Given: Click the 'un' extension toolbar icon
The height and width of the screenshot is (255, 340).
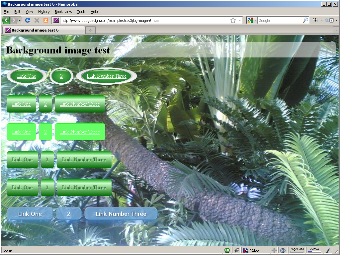Looking at the screenshot, I should coord(330,20).
